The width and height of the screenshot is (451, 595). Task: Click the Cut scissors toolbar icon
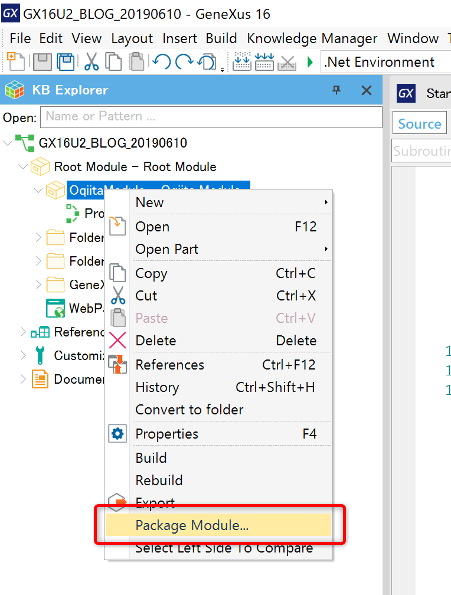coord(91,61)
